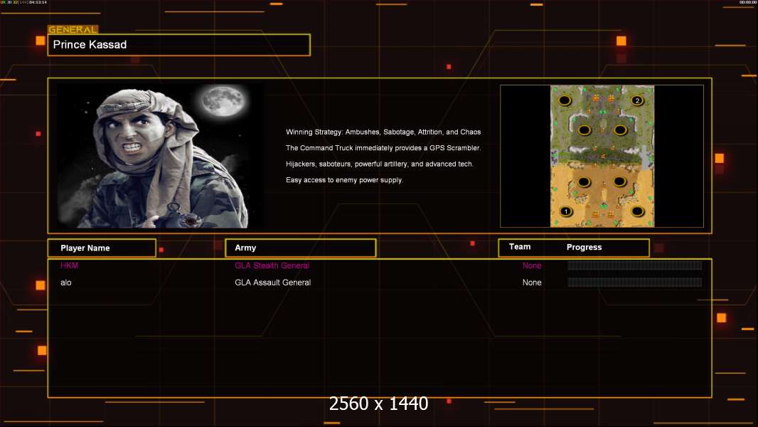This screenshot has width=758, height=427.
Task: Click the Team column header
Action: 520,247
